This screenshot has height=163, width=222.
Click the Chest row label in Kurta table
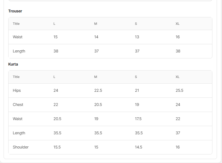point(18,105)
